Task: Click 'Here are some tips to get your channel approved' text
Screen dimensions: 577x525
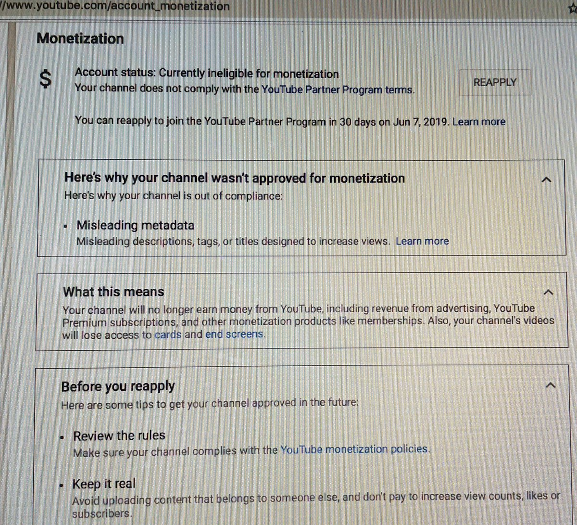Action: (210, 404)
